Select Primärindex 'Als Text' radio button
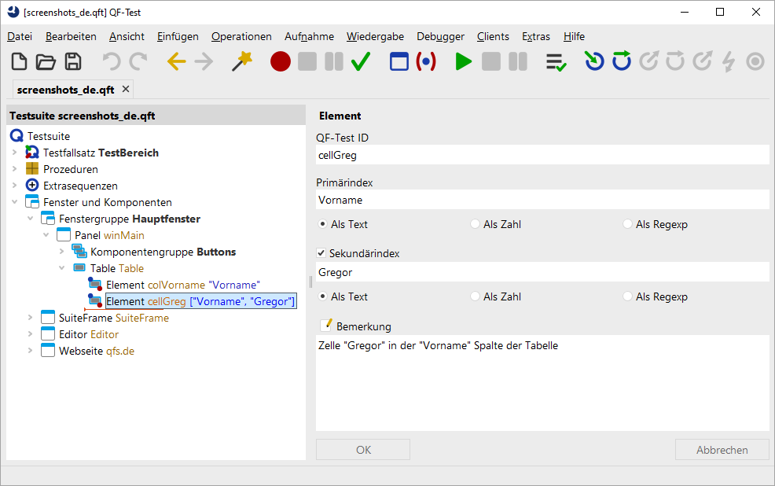Viewport: 775px width, 486px height. (323, 224)
